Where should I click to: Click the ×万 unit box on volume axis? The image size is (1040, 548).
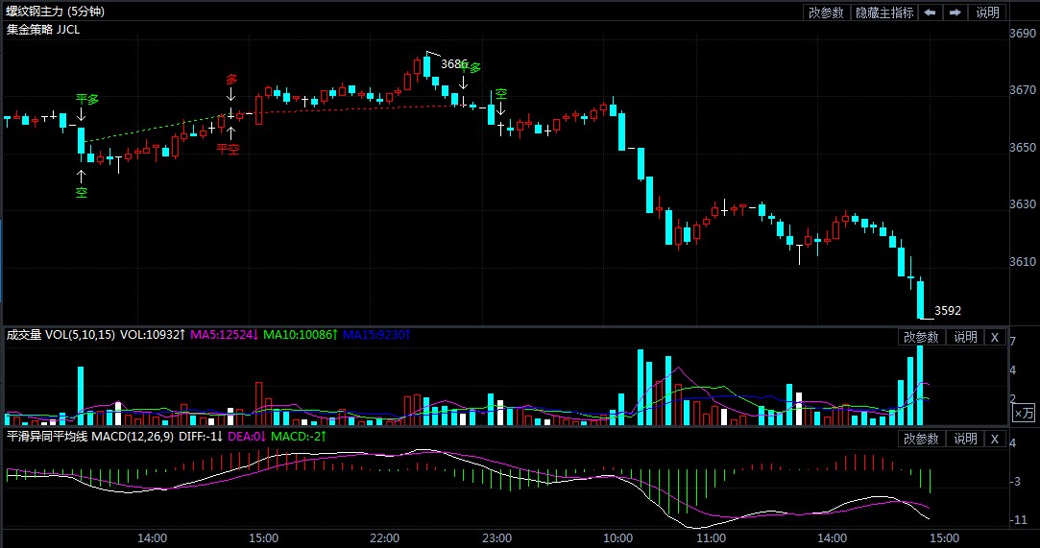[x=1024, y=414]
